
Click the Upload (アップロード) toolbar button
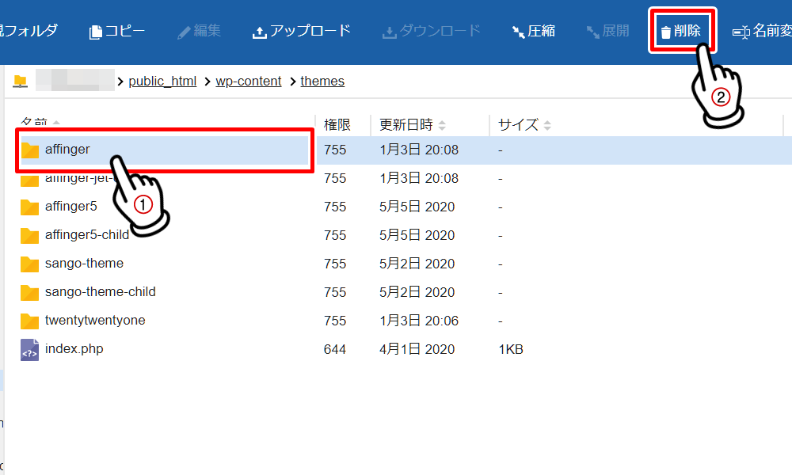coord(302,32)
